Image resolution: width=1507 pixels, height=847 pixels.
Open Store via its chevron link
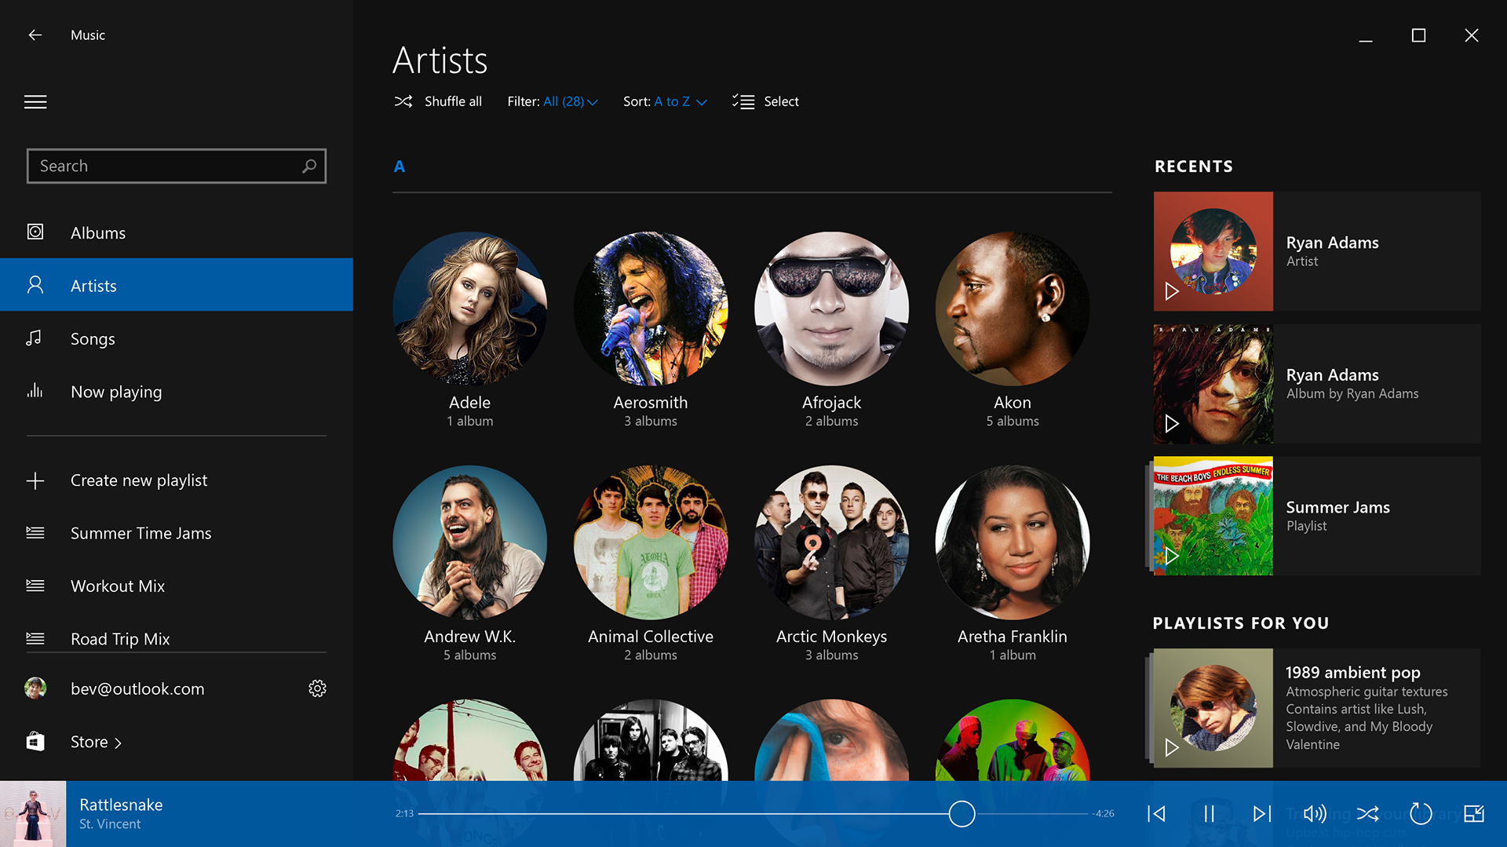tap(118, 743)
